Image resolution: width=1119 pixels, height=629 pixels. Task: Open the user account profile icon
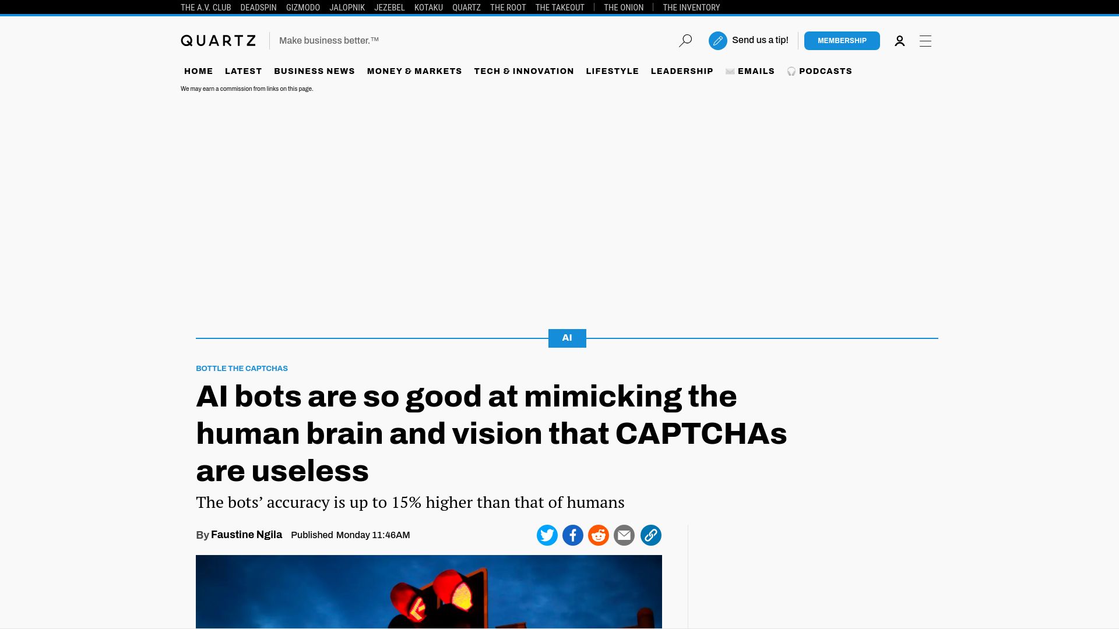900,41
